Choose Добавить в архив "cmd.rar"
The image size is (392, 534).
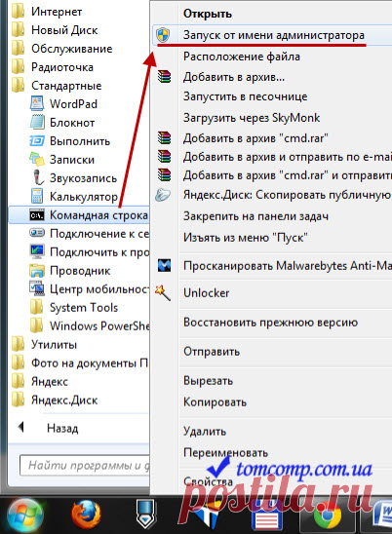point(255,138)
